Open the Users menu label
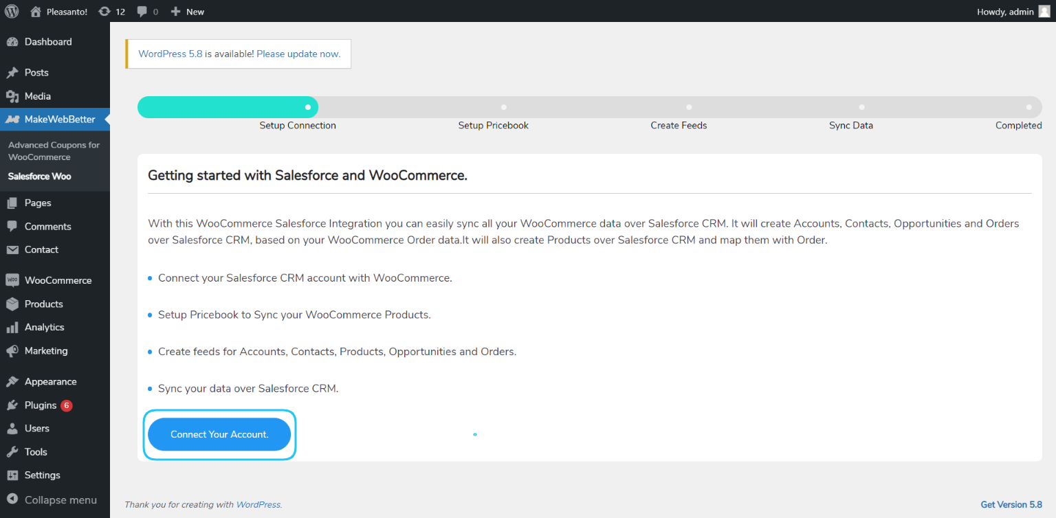 [x=37, y=428]
